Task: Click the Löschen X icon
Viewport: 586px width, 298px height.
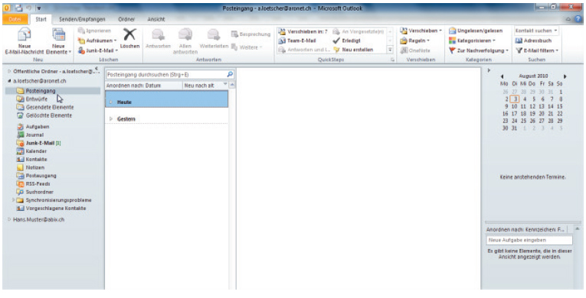Action: [x=129, y=34]
